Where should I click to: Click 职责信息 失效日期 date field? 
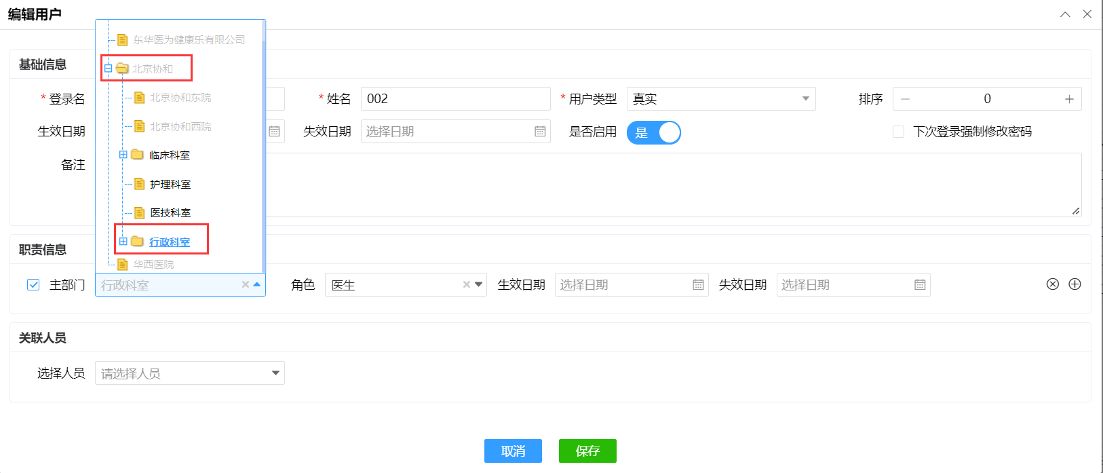tap(853, 285)
